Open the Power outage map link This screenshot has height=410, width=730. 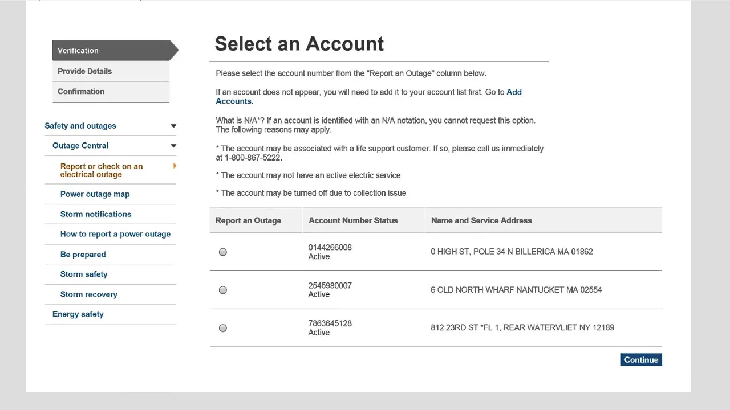click(95, 194)
